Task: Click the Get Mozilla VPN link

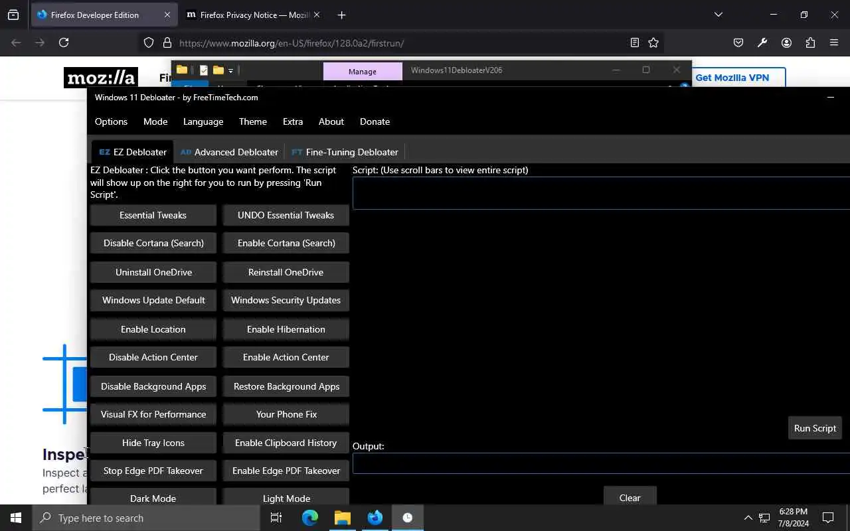Action: (x=732, y=77)
